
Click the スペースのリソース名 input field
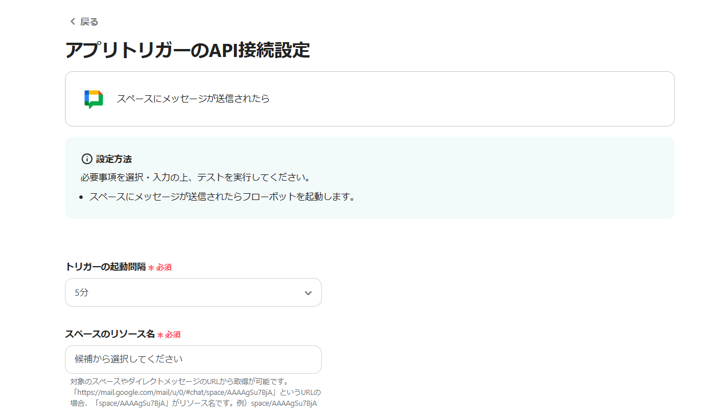pyautogui.click(x=193, y=360)
